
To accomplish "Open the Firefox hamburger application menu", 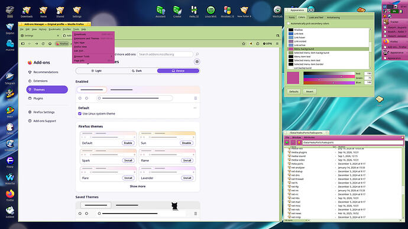I will coord(277,44).
